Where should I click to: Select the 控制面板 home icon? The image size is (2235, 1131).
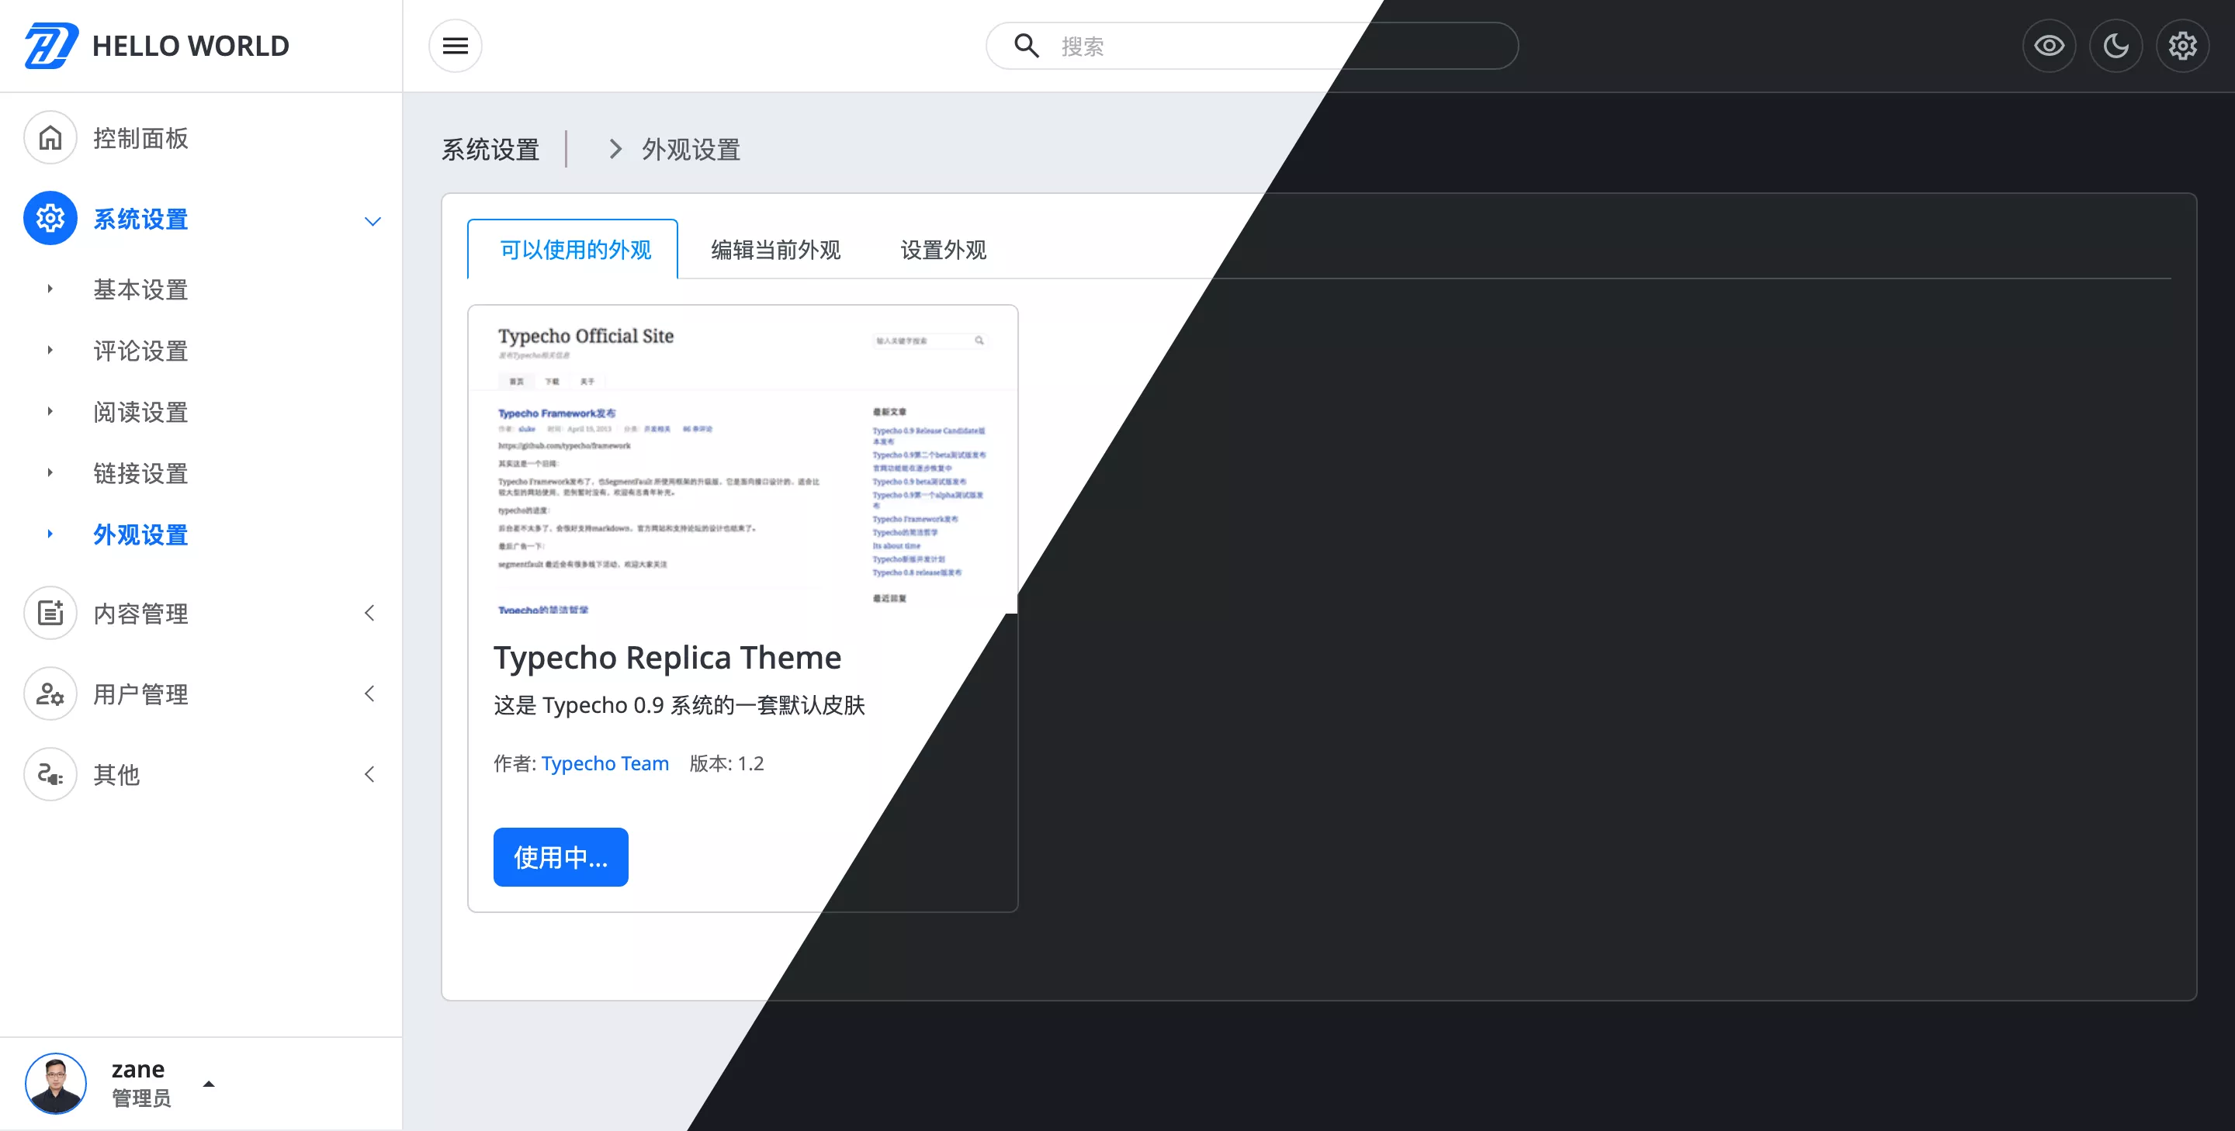click(x=50, y=137)
